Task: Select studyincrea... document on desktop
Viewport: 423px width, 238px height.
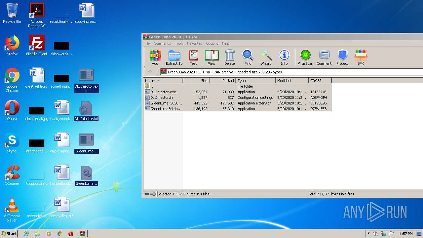Action: coord(86,13)
